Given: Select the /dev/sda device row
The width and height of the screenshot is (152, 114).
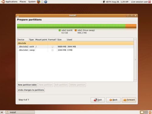Looking at the screenshot, I should click(x=75, y=43).
